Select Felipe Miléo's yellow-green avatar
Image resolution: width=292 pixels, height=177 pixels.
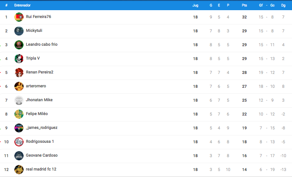coord(19,114)
